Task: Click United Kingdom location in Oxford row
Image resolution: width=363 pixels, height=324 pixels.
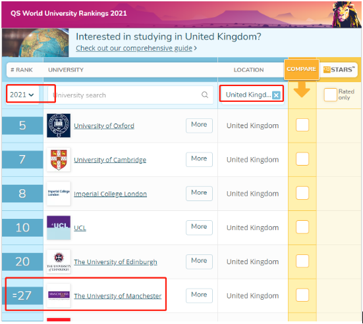Action: coord(252,126)
